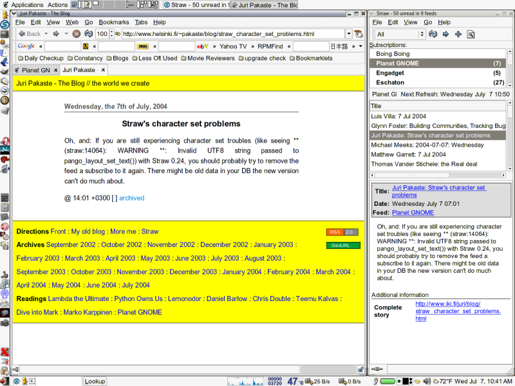
Task: Click the eBay smart bookmark icon
Action: coord(203,46)
